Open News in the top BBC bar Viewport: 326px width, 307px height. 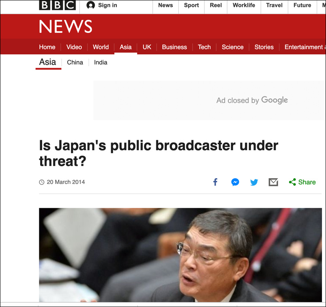(x=165, y=5)
